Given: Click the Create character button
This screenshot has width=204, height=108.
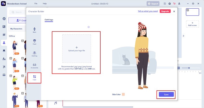Looking at the screenshot, I should (x=17, y=21).
